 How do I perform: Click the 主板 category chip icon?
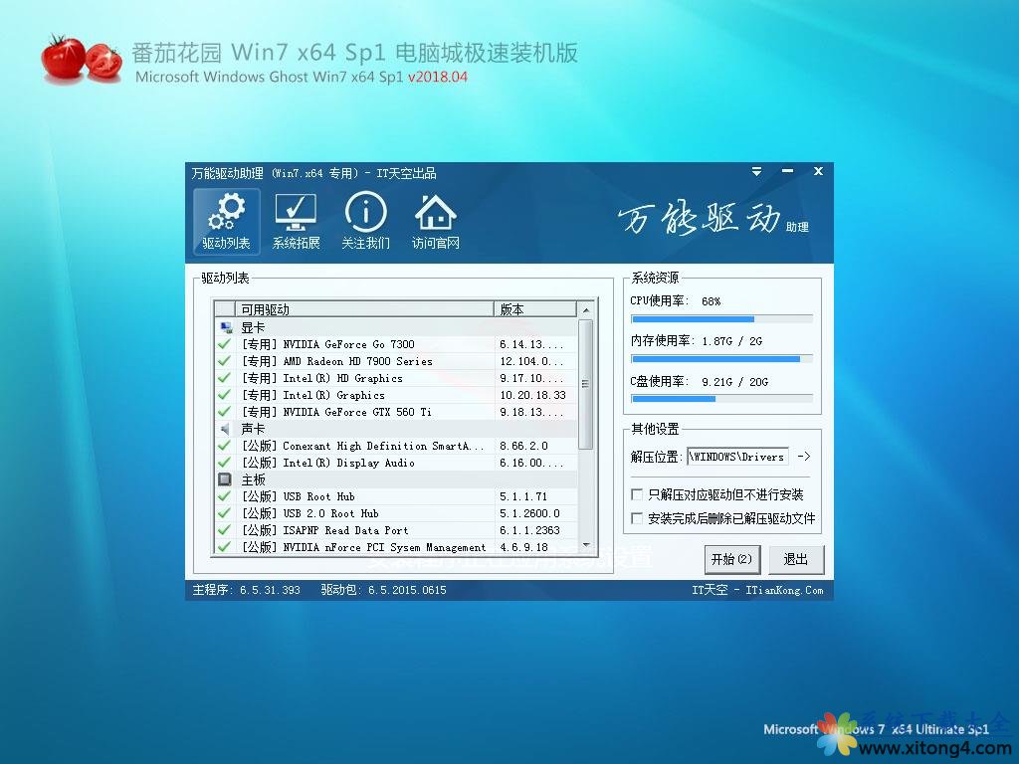click(x=225, y=479)
